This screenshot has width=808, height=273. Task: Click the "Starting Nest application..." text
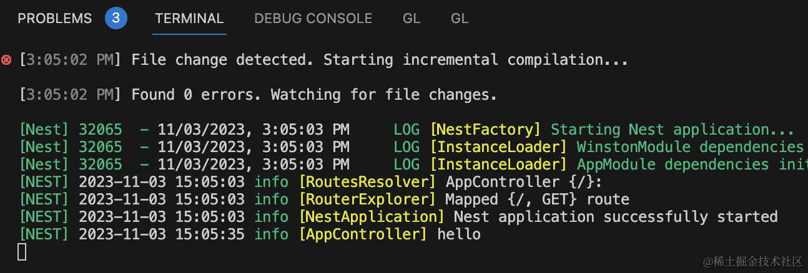coord(672,130)
